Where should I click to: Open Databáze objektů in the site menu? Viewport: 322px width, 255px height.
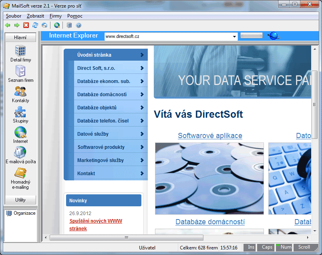click(x=111, y=108)
